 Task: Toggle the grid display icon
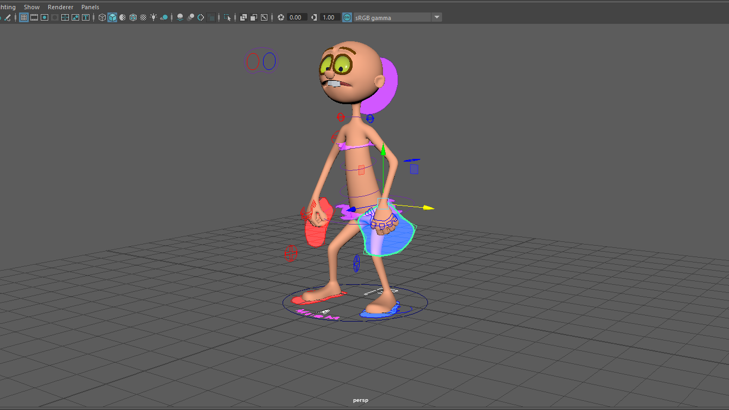(x=23, y=17)
